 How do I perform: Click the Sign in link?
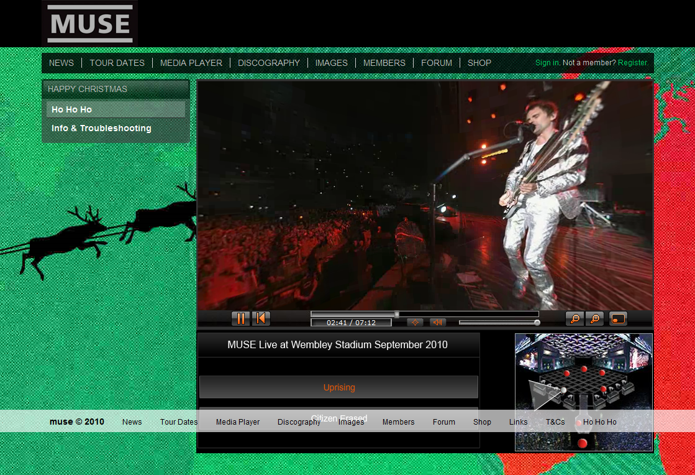(x=547, y=63)
